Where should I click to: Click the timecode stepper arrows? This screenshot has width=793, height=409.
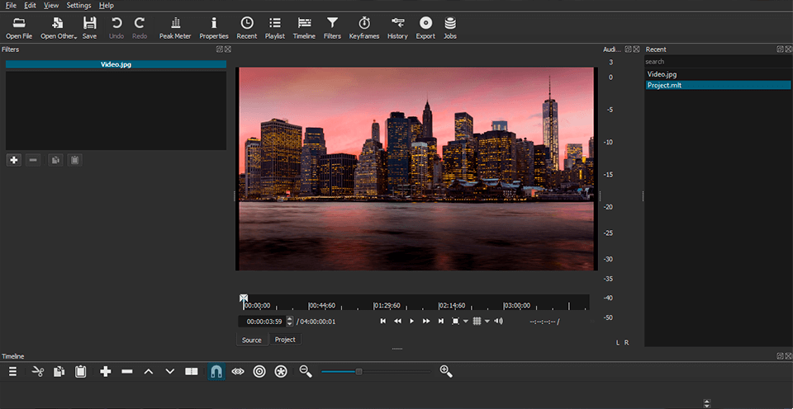290,321
